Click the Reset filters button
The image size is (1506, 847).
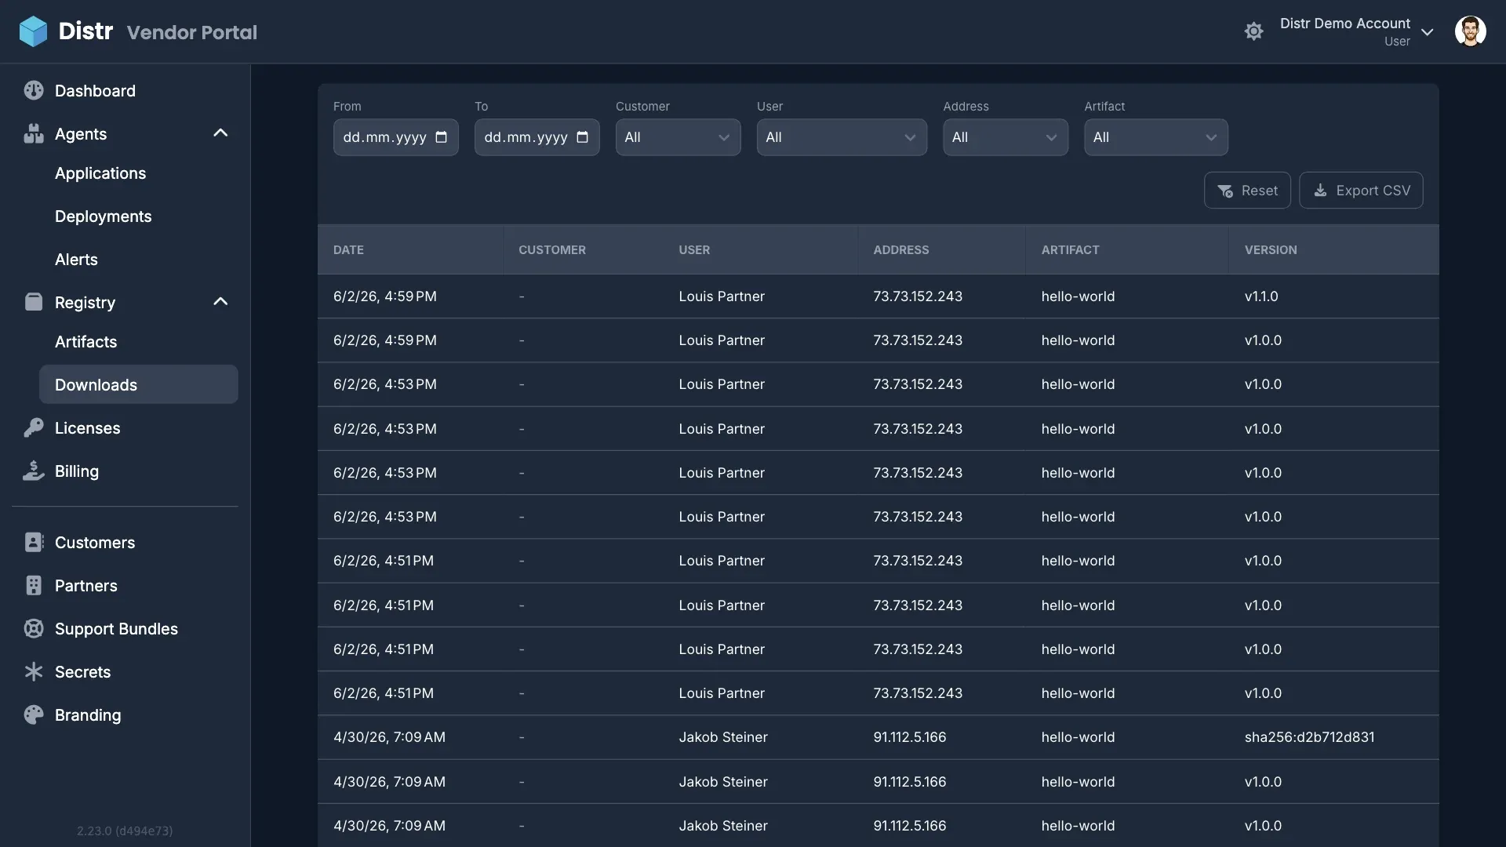(1247, 191)
